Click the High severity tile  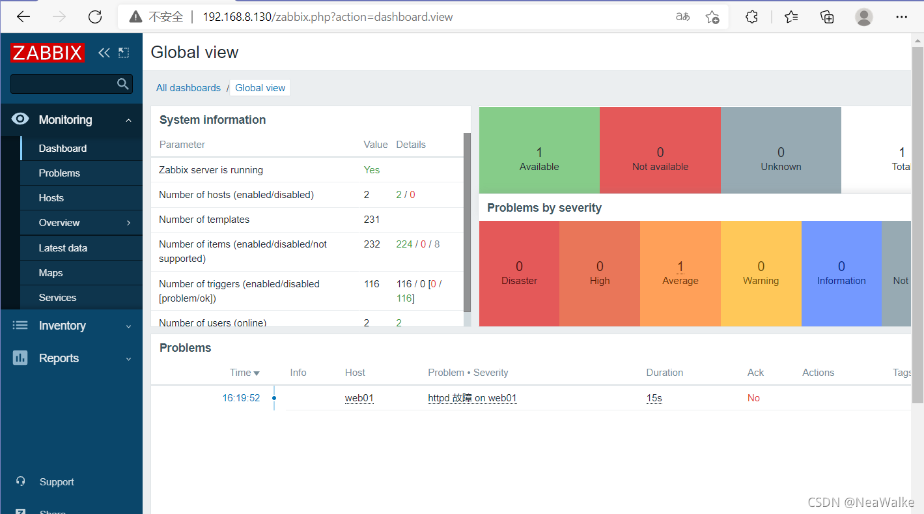click(x=600, y=274)
